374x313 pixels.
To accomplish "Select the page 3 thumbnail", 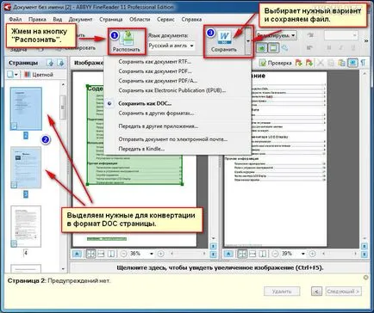I will [26, 168].
